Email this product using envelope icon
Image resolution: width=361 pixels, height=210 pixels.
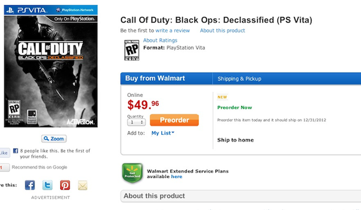[82, 185]
